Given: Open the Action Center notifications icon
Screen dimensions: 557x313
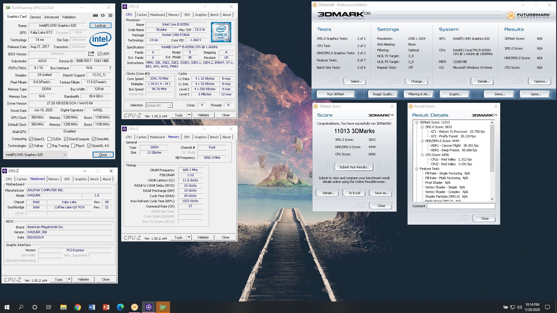Looking at the screenshot, I should tap(547, 307).
